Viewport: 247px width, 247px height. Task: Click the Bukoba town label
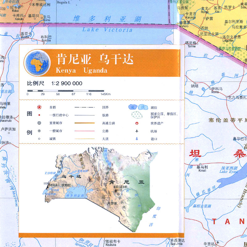pos(46,40)
